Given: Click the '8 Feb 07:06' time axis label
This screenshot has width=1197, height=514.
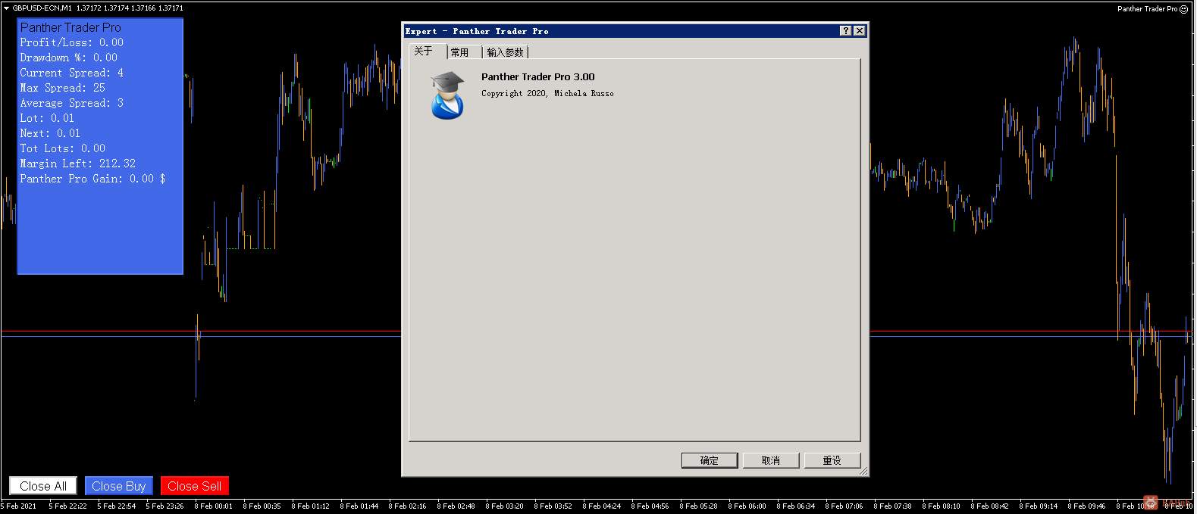Looking at the screenshot, I should pos(844,506).
